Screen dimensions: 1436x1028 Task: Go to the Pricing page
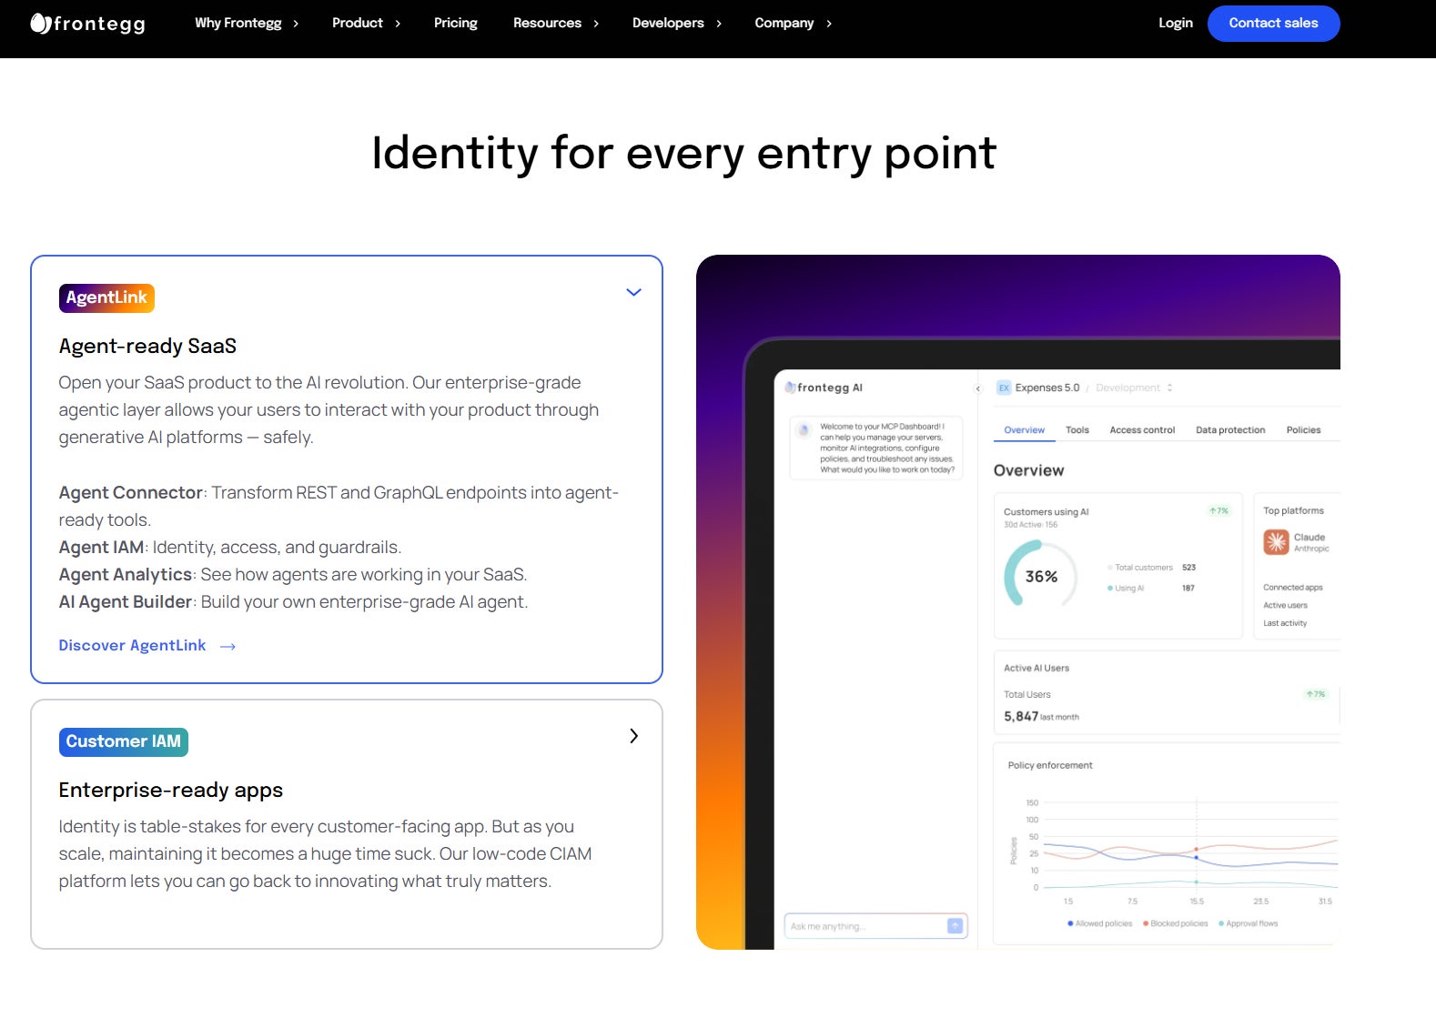tap(455, 23)
